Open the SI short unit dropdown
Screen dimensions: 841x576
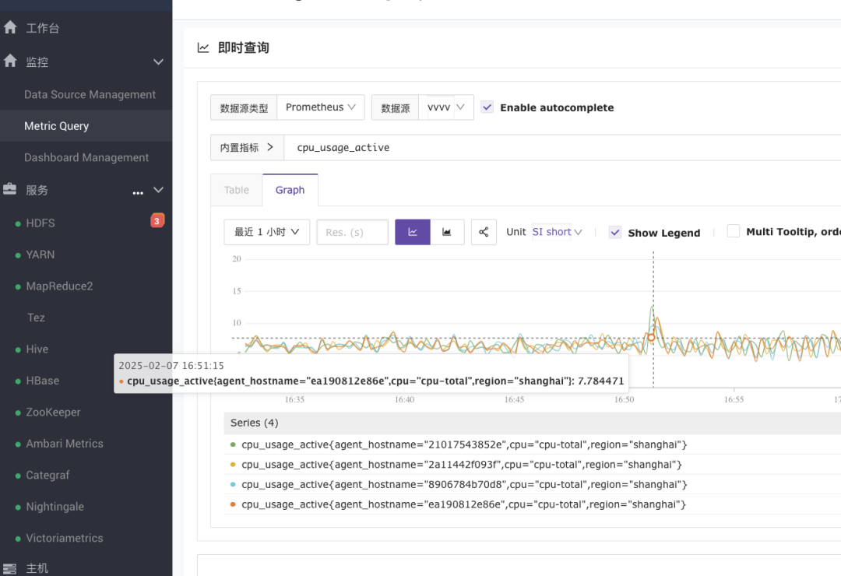[557, 232]
